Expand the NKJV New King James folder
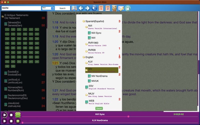Viewport: 200px width, 125px height. [98, 95]
